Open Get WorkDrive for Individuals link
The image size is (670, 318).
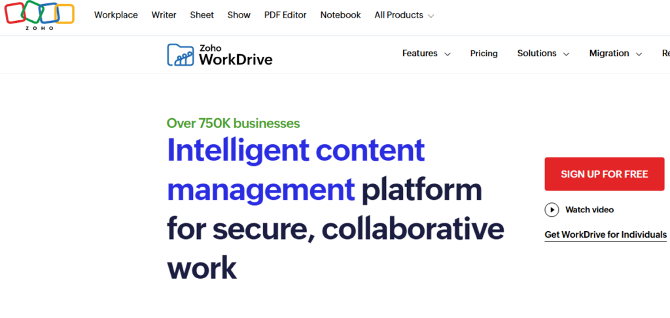605,235
